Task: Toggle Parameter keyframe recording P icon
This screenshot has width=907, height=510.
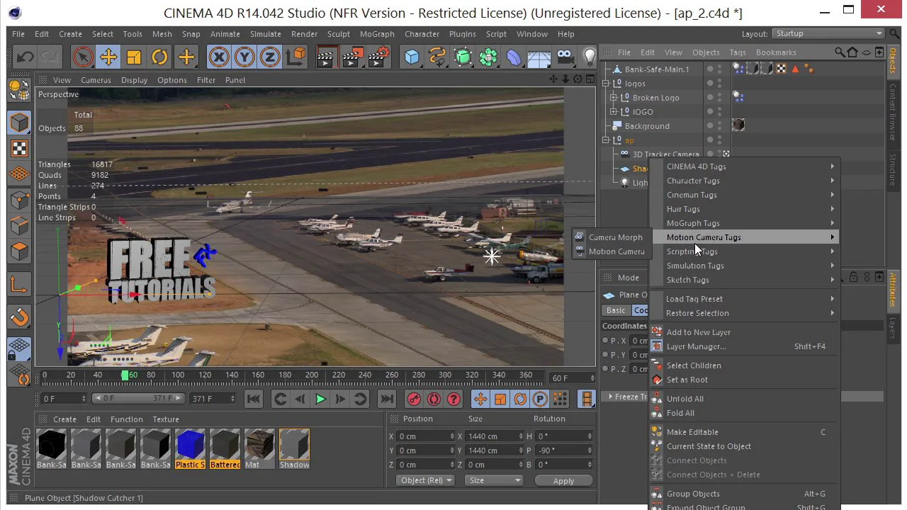Action: point(540,399)
